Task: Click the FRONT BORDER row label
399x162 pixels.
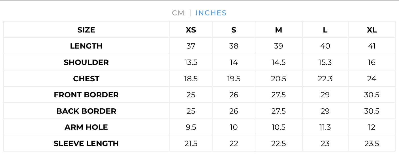Action: click(x=86, y=95)
